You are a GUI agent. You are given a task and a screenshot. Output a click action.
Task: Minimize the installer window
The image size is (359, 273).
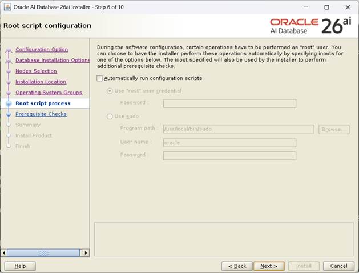pyautogui.click(x=306, y=7)
